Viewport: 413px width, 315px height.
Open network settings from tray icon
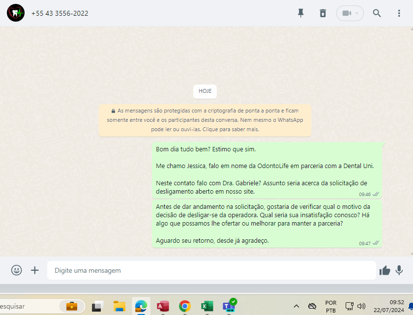point(349,306)
